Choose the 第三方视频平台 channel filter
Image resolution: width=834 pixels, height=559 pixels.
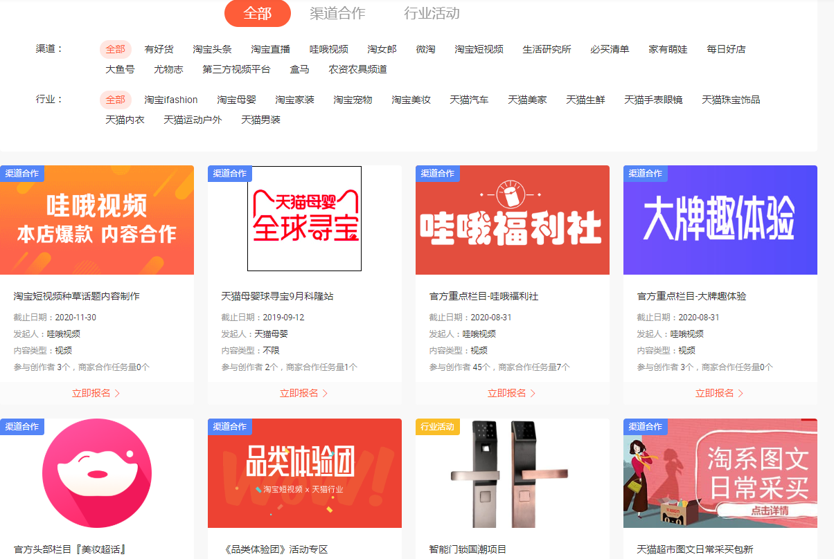point(236,69)
